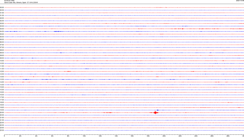The image size is (244, 137).
Task: Select the 20:00 time row label
Action: [x=2, y=113]
